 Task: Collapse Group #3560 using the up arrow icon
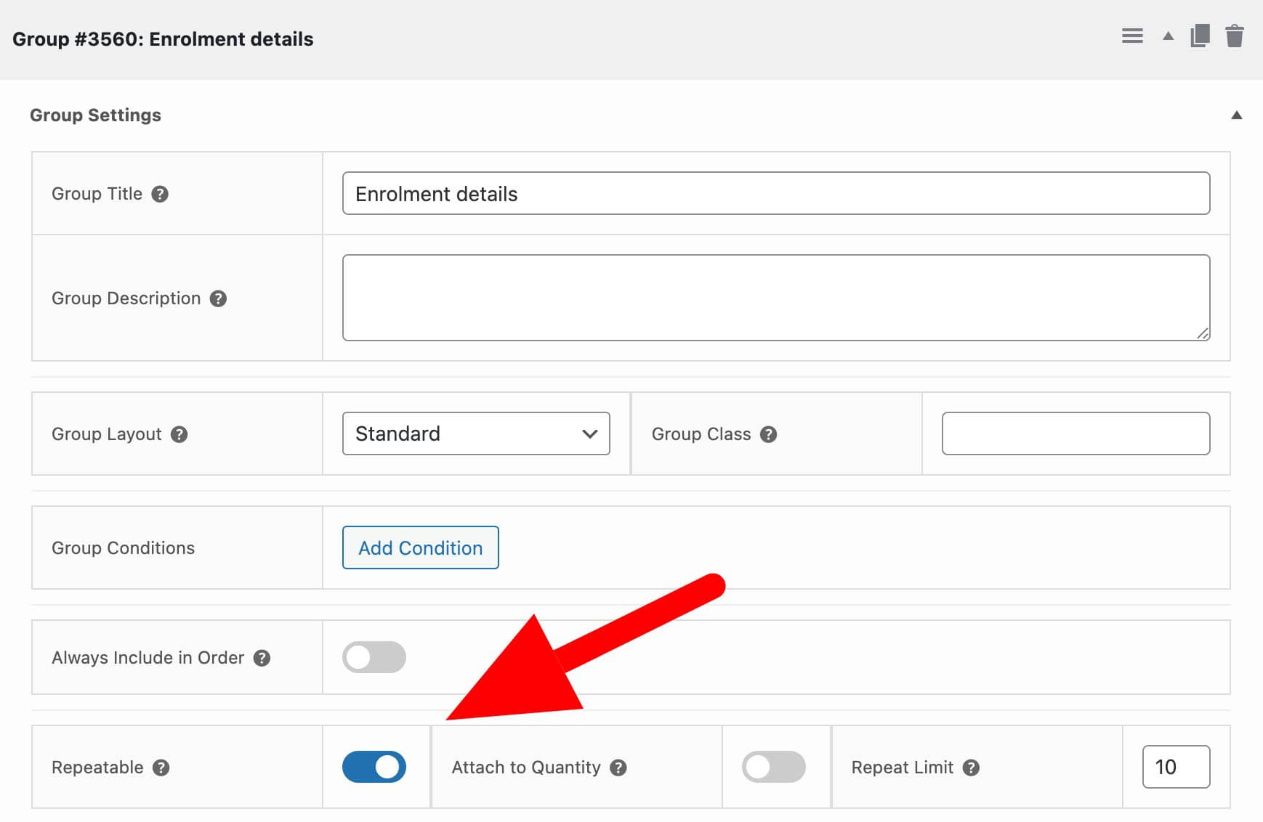1168,36
